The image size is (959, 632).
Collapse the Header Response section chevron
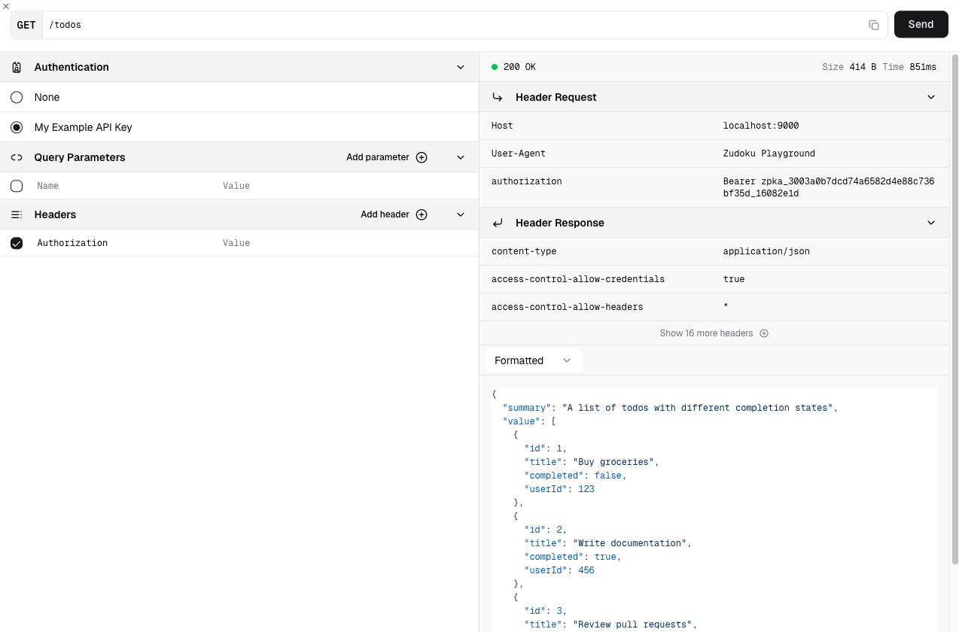[x=931, y=223]
